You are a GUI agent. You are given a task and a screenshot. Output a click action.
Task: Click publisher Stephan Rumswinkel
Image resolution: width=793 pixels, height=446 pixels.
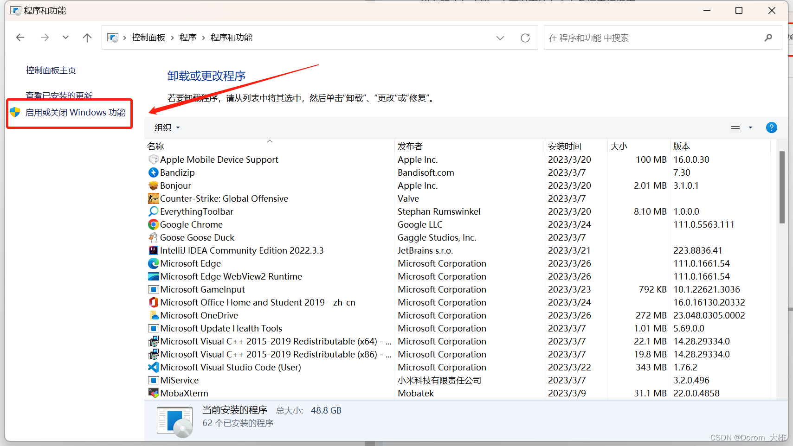point(439,211)
